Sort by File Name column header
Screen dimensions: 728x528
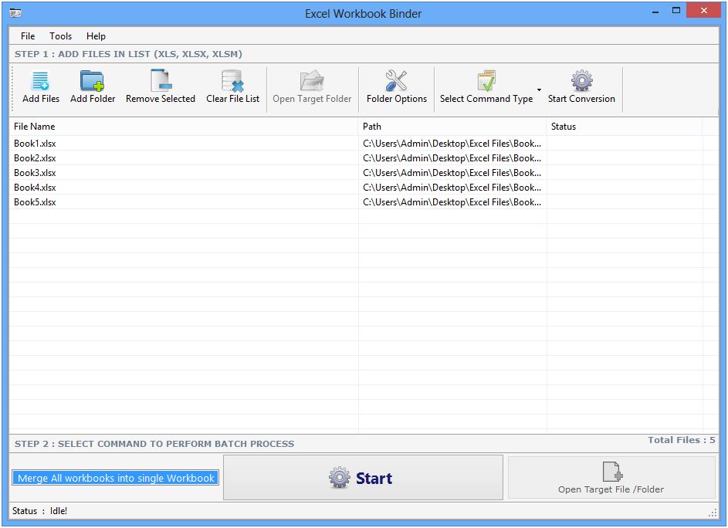point(184,127)
